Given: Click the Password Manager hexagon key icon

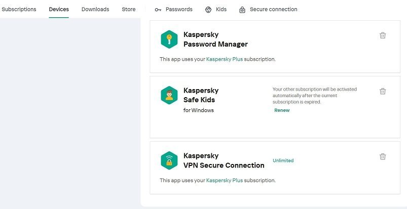Looking at the screenshot, I should click(169, 39).
